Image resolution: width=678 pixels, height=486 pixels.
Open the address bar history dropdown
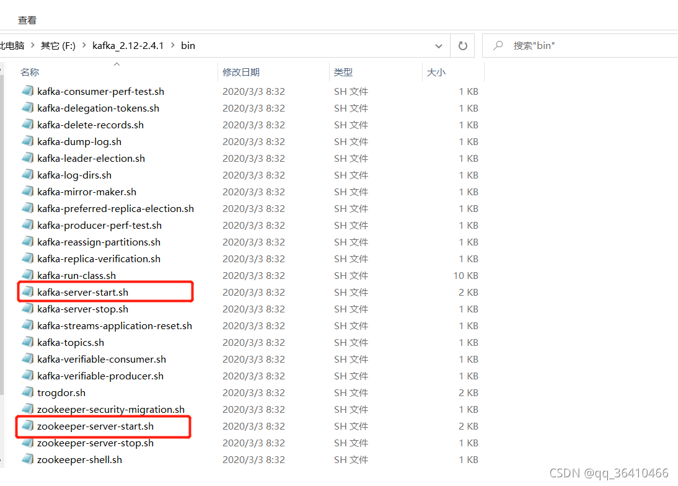438,46
